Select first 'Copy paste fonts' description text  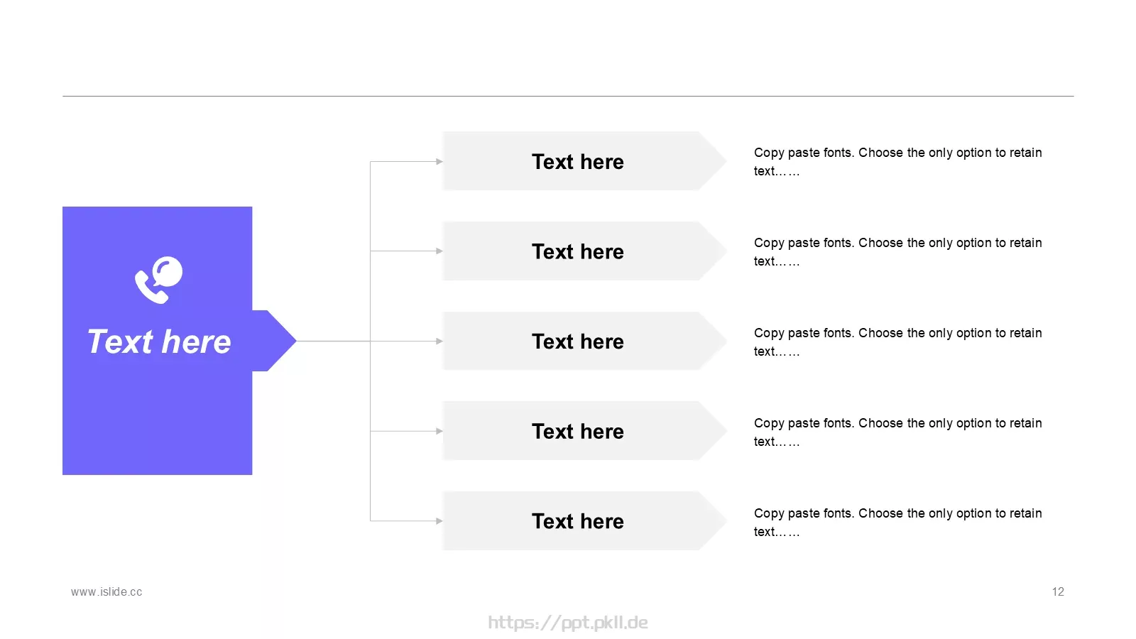tap(897, 162)
